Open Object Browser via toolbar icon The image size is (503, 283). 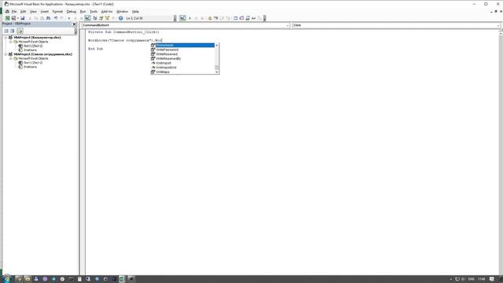click(x=107, y=18)
